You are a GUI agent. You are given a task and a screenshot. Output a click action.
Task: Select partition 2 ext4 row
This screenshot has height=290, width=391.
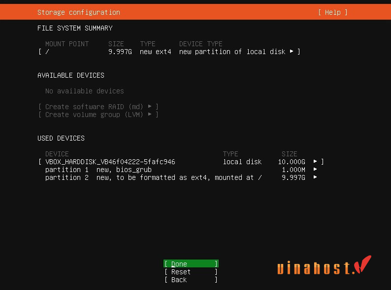click(153, 177)
